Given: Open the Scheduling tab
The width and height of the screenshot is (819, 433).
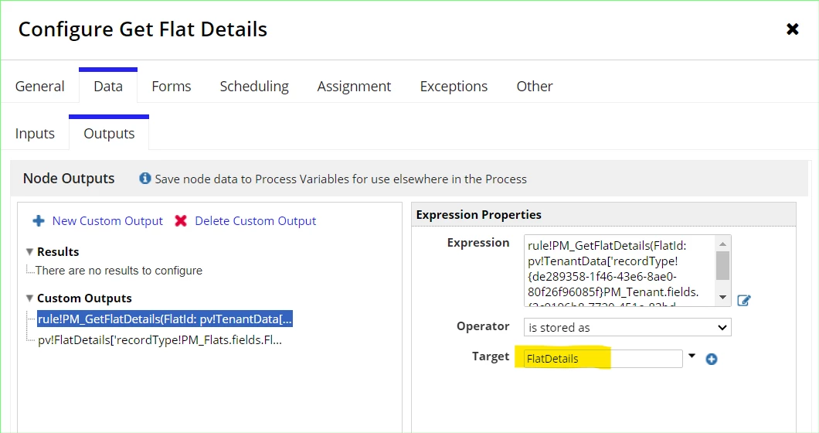Looking at the screenshot, I should point(254,87).
